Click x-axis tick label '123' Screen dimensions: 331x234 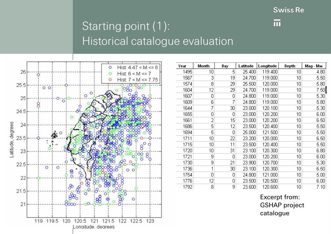pyautogui.click(x=150, y=221)
